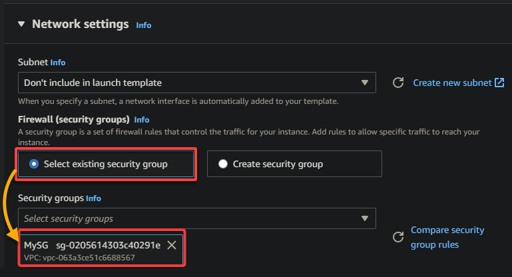Choose Create security group radio option

click(223, 164)
